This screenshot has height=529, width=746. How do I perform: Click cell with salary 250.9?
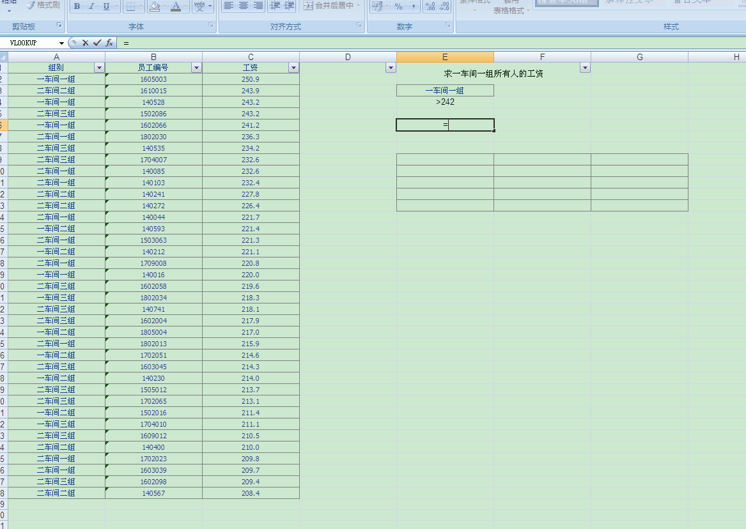point(251,79)
